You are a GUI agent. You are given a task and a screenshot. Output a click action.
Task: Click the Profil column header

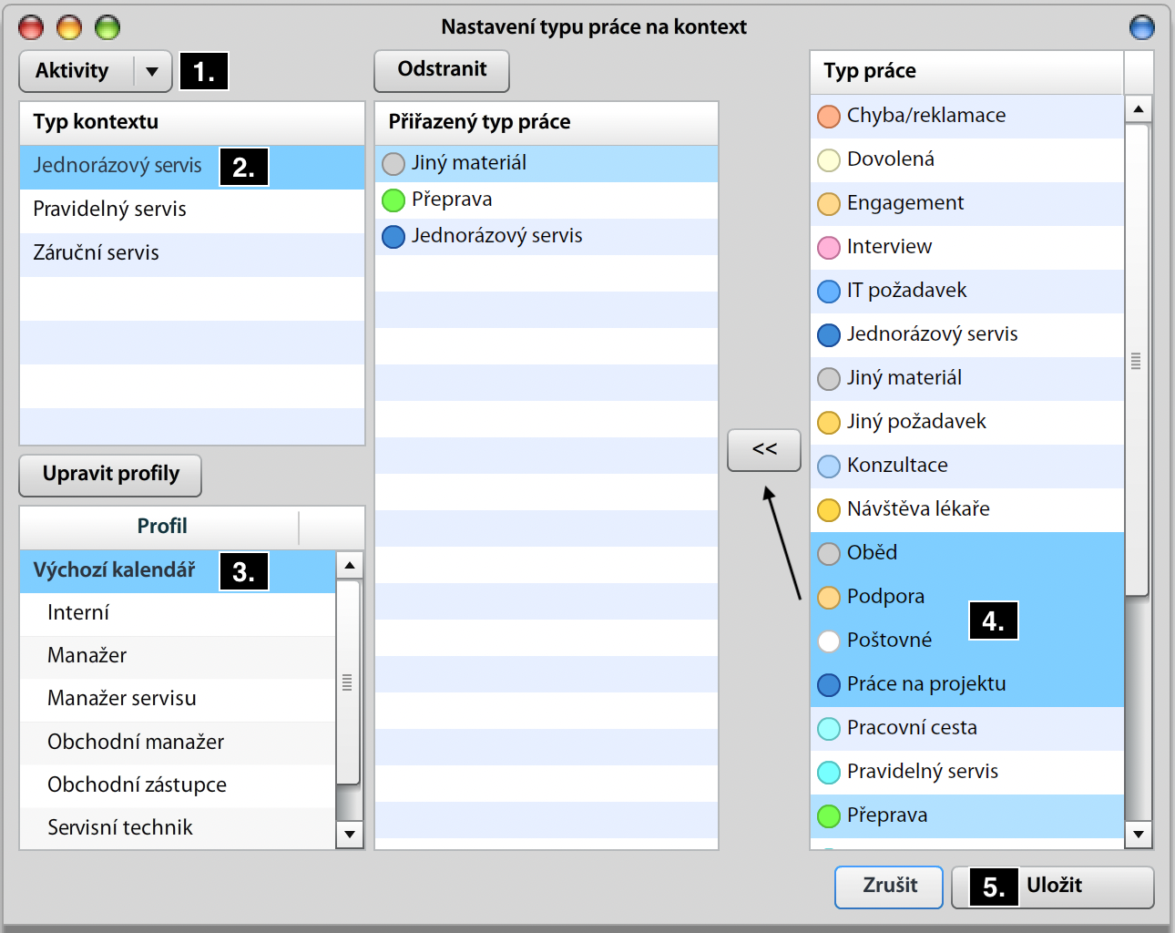161,527
